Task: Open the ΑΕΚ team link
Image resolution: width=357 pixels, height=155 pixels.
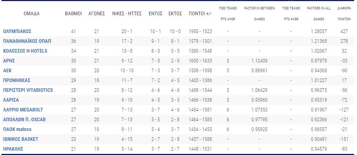Action: [8, 70]
